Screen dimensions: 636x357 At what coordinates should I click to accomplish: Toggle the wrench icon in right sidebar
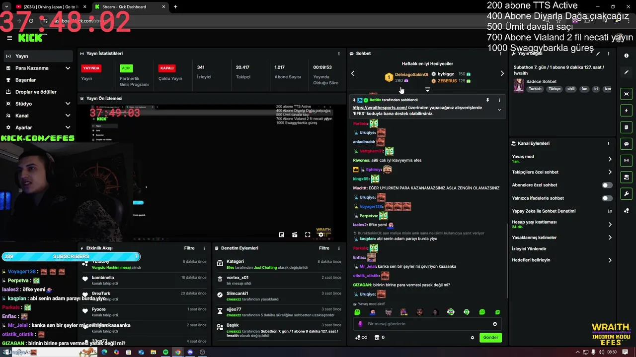click(x=627, y=194)
